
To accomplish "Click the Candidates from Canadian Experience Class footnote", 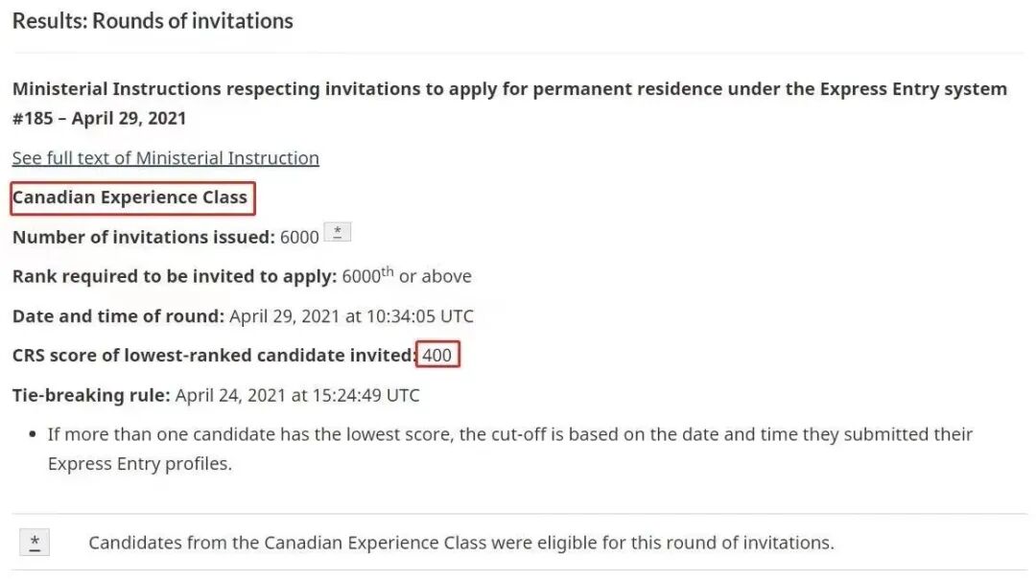I will click(x=461, y=543).
